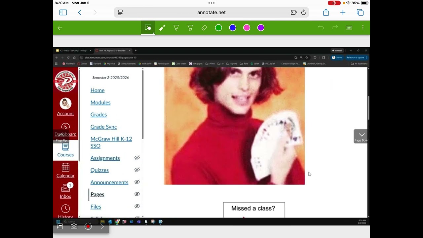
Task: Open the Canvas Account menu
Action: point(65,107)
